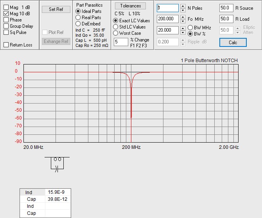262x218 pixels.
Task: Increase bandwidth with up arrow
Action: click(x=183, y=29)
